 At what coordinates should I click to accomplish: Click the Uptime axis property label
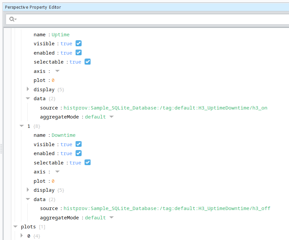[39, 71]
